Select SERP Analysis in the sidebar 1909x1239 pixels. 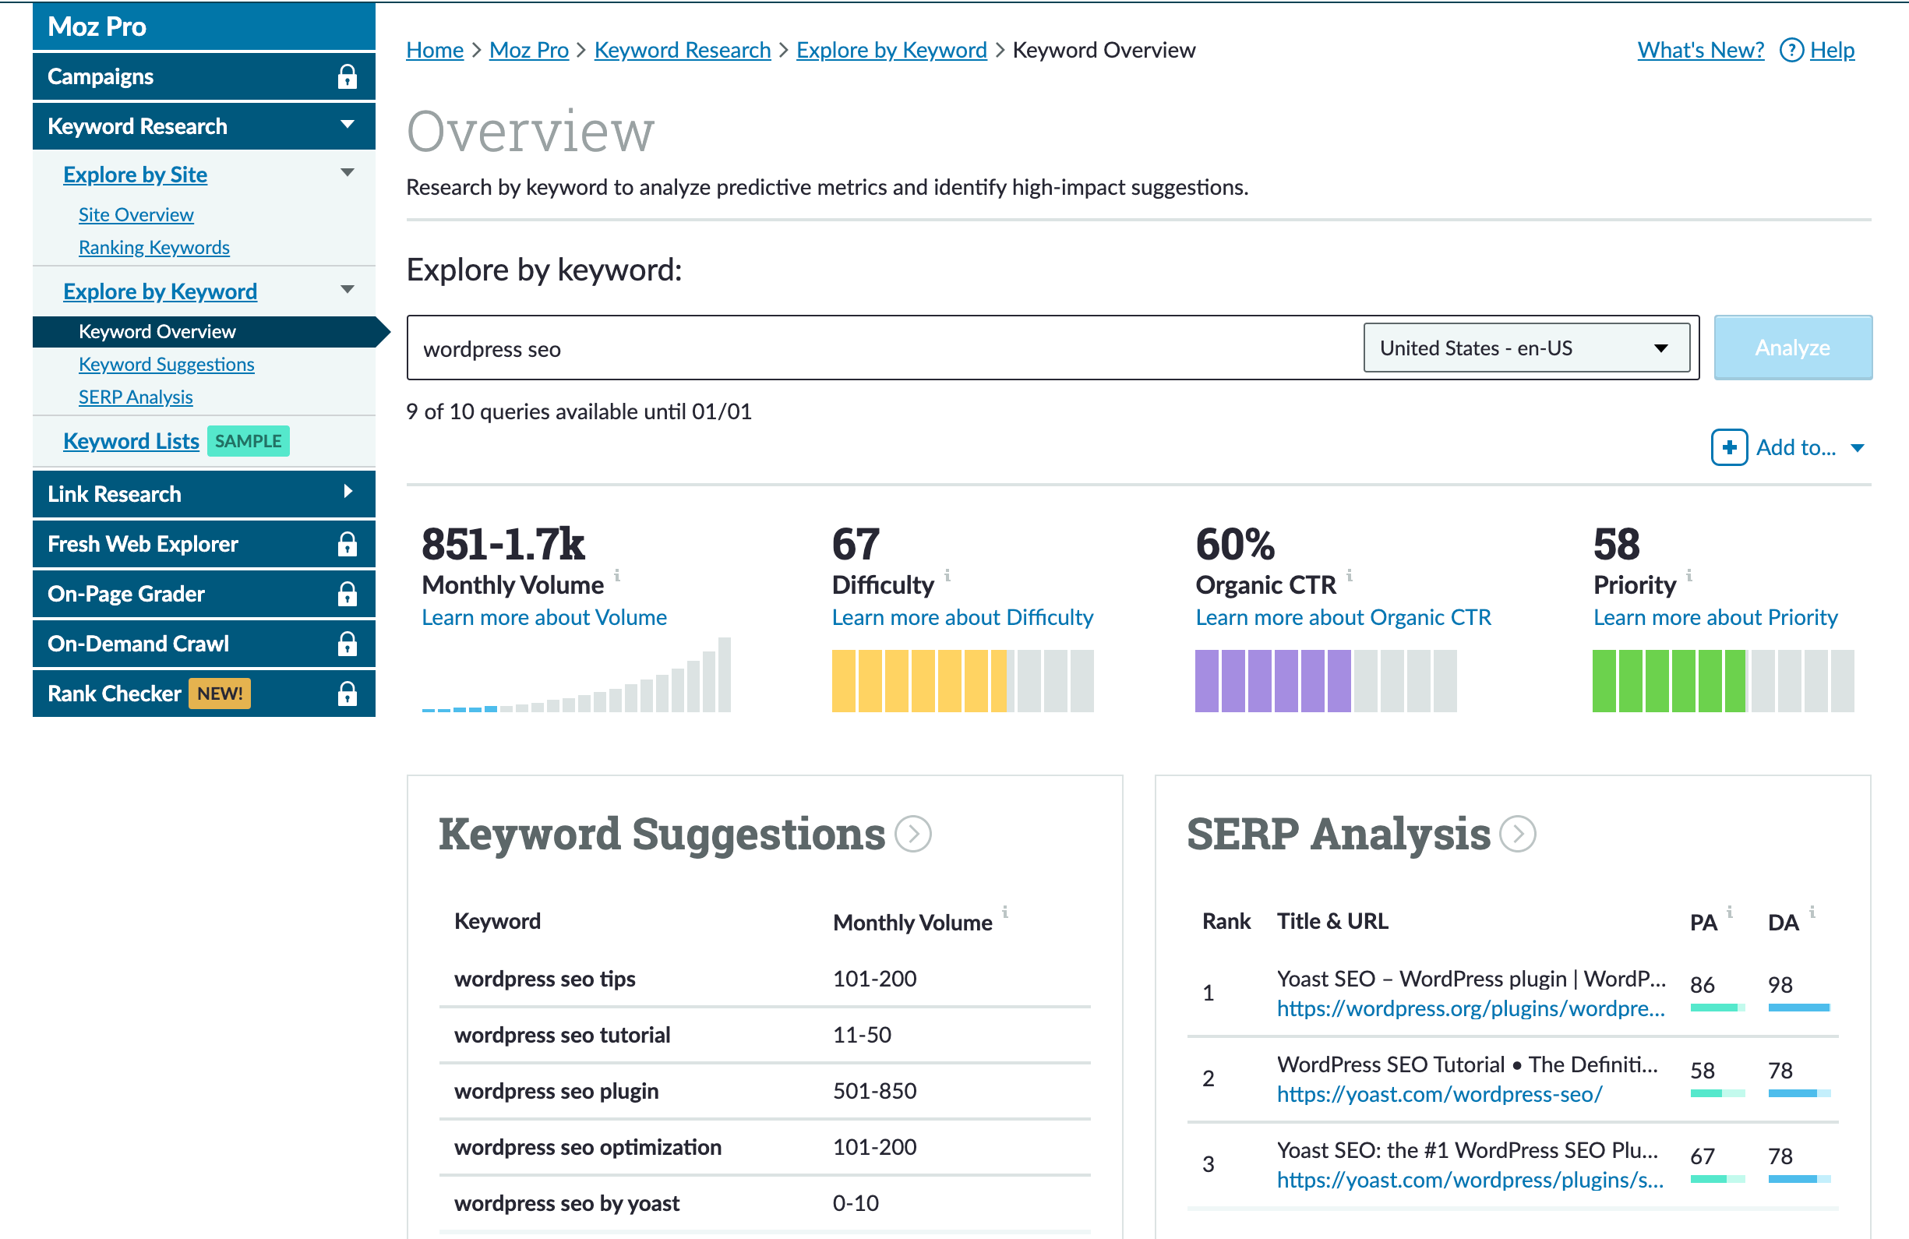135,396
